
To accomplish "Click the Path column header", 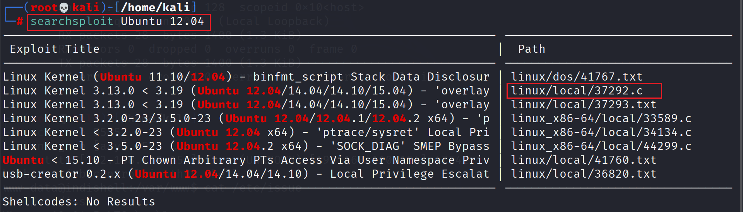I will point(532,49).
